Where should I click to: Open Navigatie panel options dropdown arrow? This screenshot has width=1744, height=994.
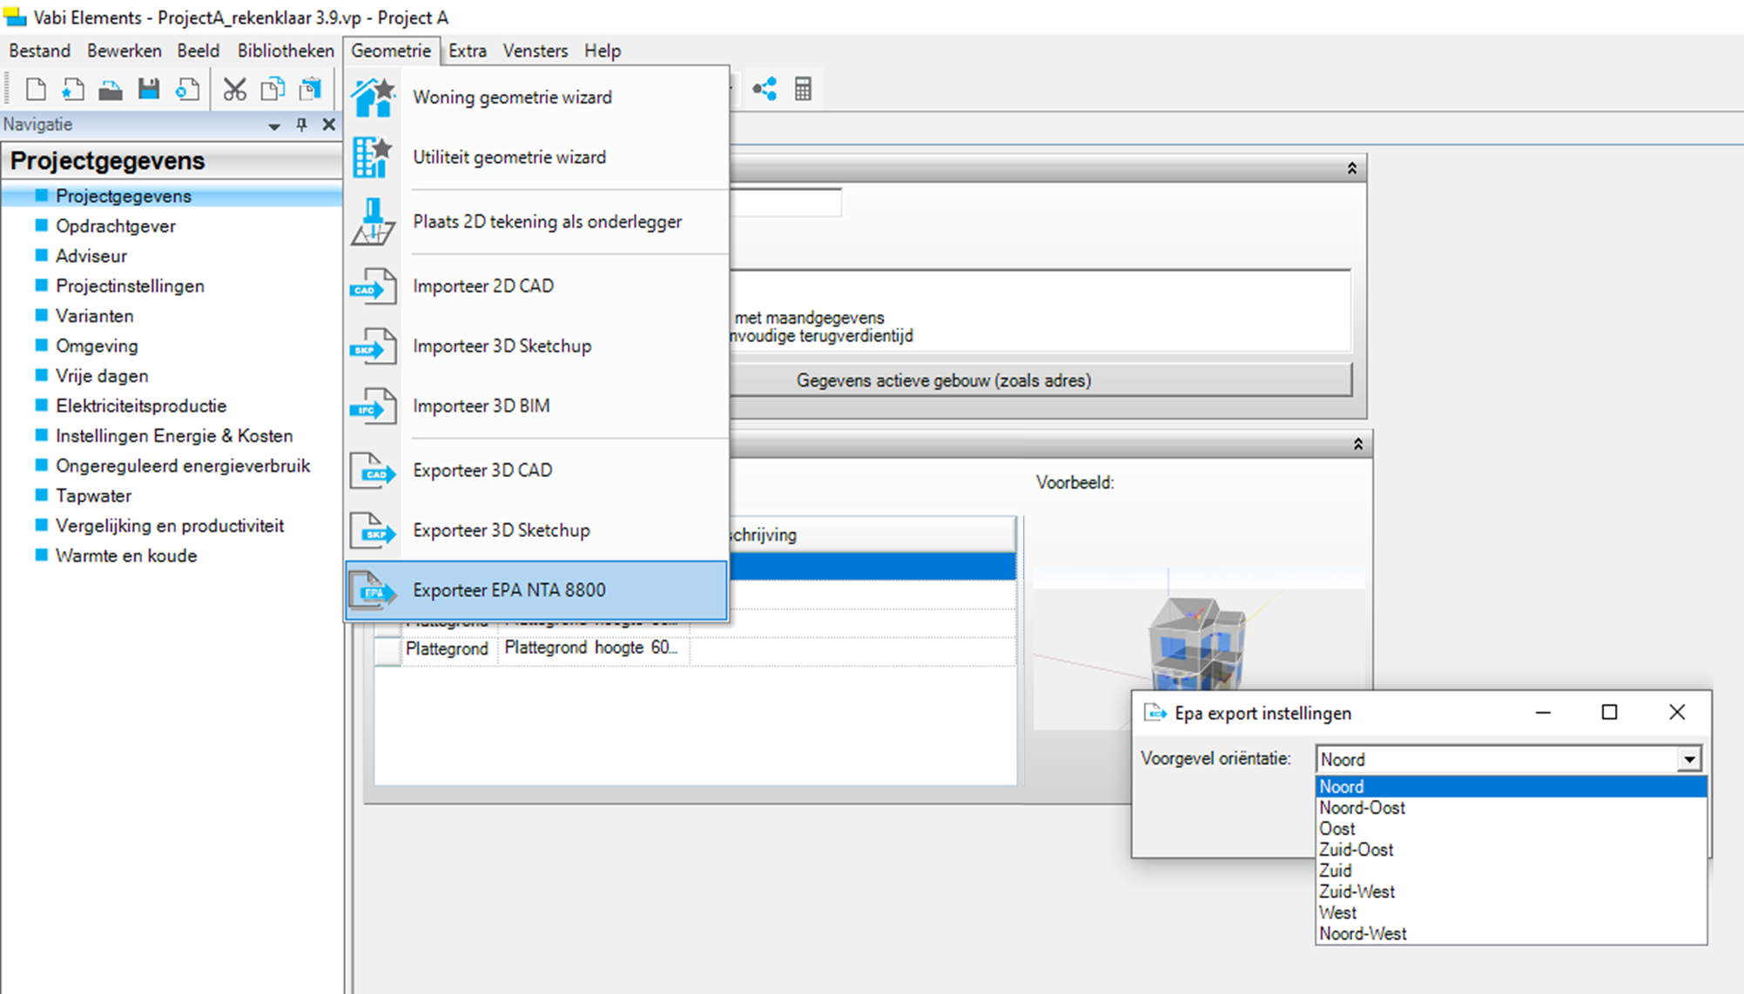[x=273, y=125]
